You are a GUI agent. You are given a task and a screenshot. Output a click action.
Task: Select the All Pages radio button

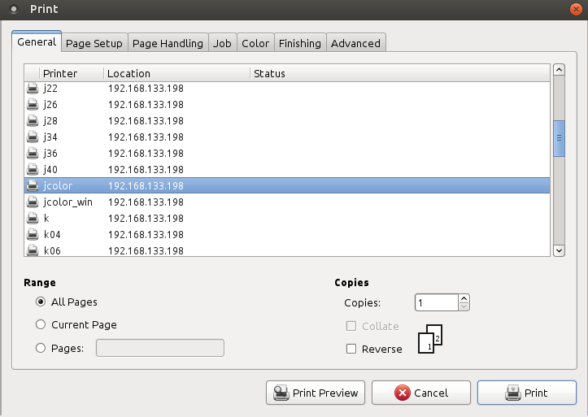41,302
